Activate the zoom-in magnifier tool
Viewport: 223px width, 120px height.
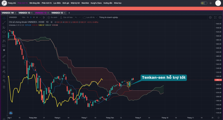point(4,61)
